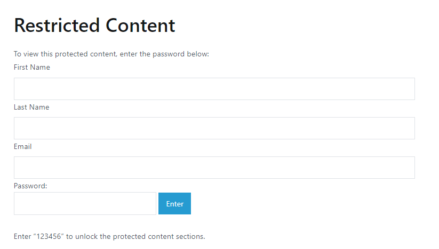
Task: Click the word "First" in the First Name label
Action: (x=21, y=68)
